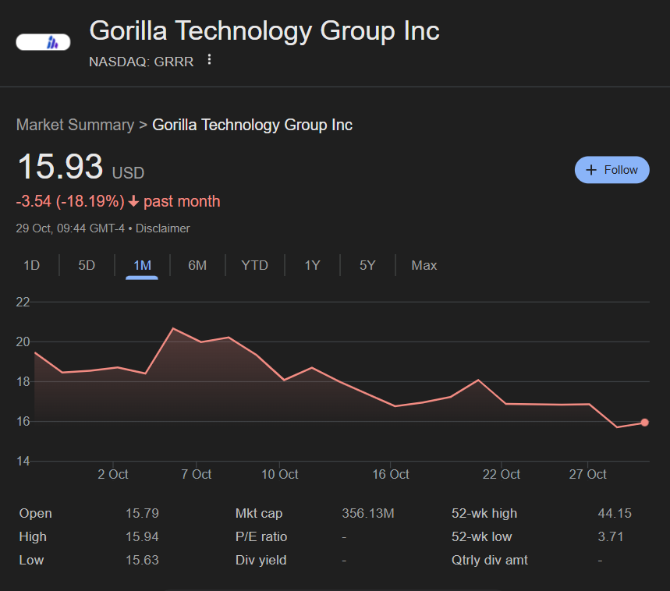Click the 16 Oct axis label
670x591 pixels.
391,474
